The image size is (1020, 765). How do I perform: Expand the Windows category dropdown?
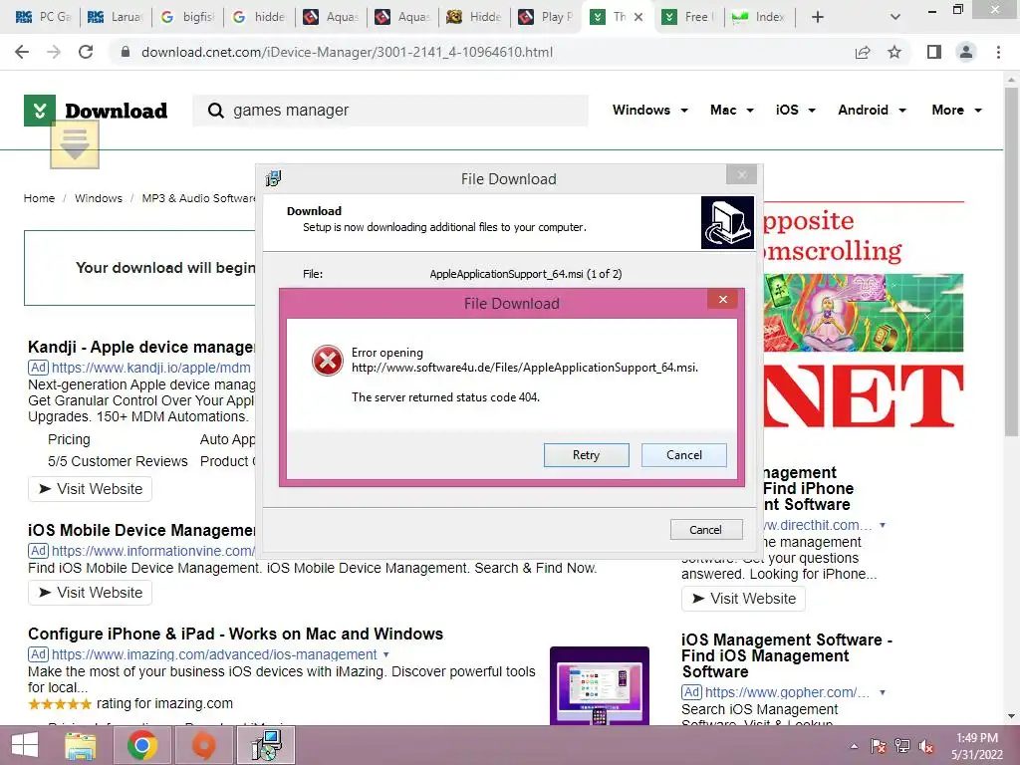(649, 110)
